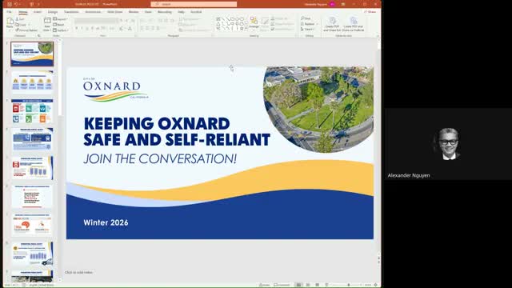Click the Search box in title bar
The width and height of the screenshot is (512, 288).
[x=194, y=4]
